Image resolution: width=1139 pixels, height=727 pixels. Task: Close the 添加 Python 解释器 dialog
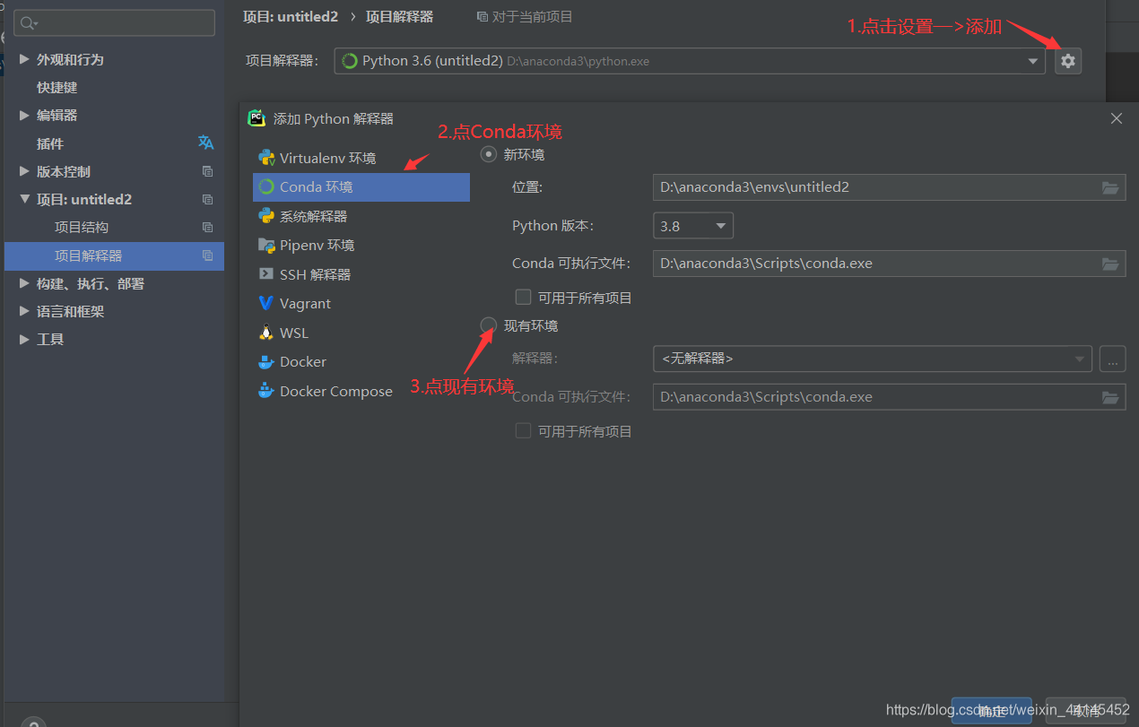[1117, 118]
